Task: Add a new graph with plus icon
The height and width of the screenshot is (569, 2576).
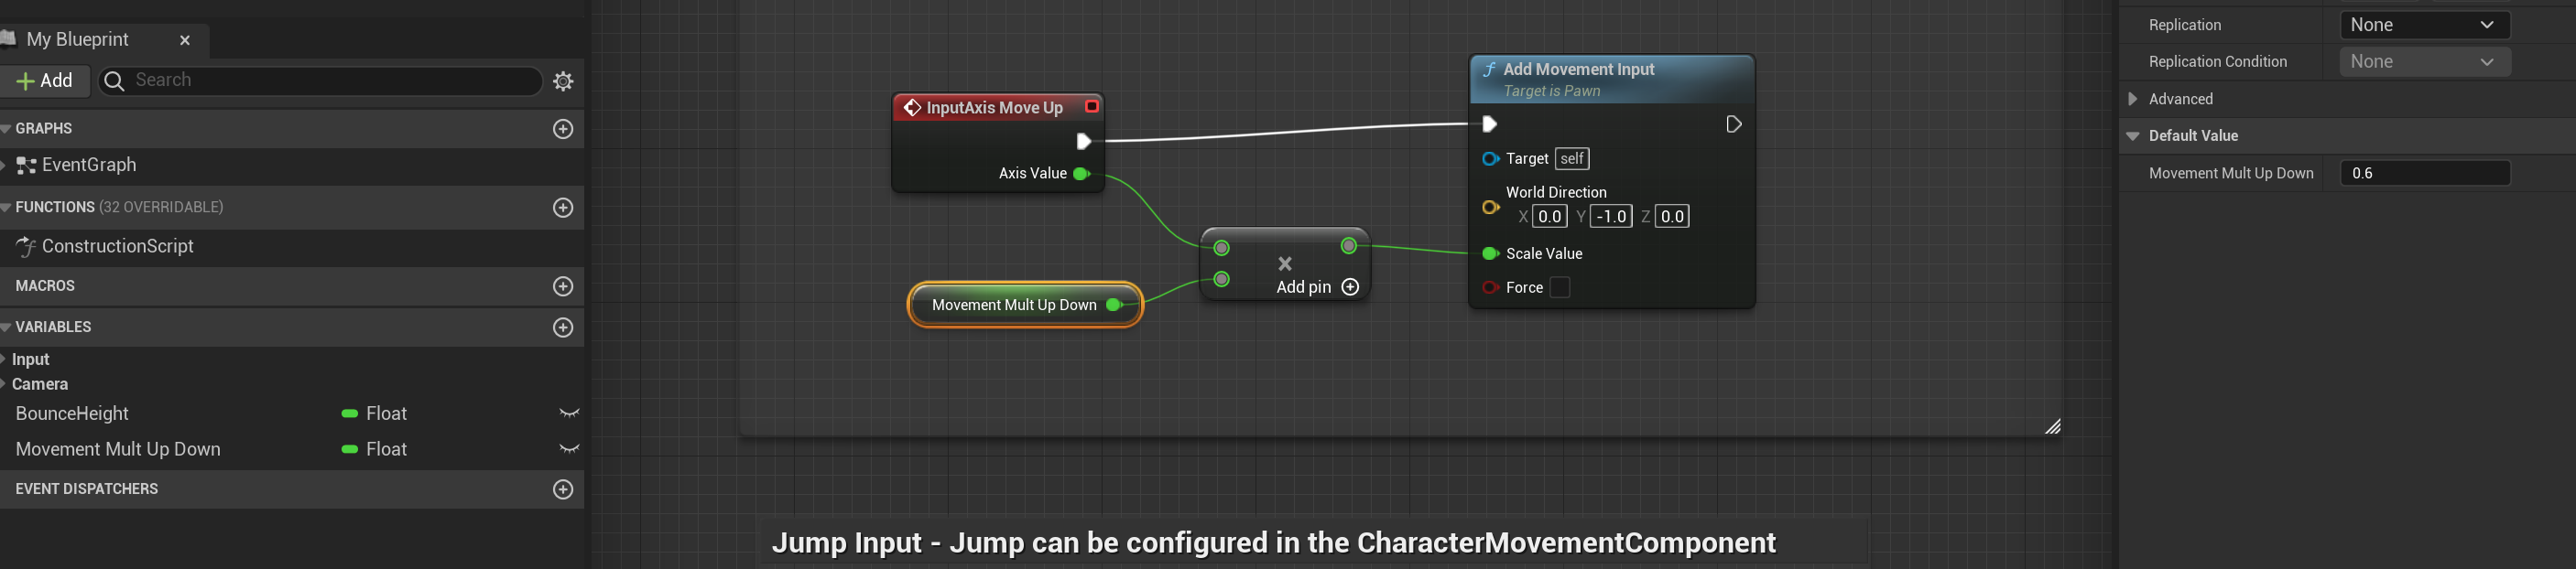Action: tap(563, 129)
